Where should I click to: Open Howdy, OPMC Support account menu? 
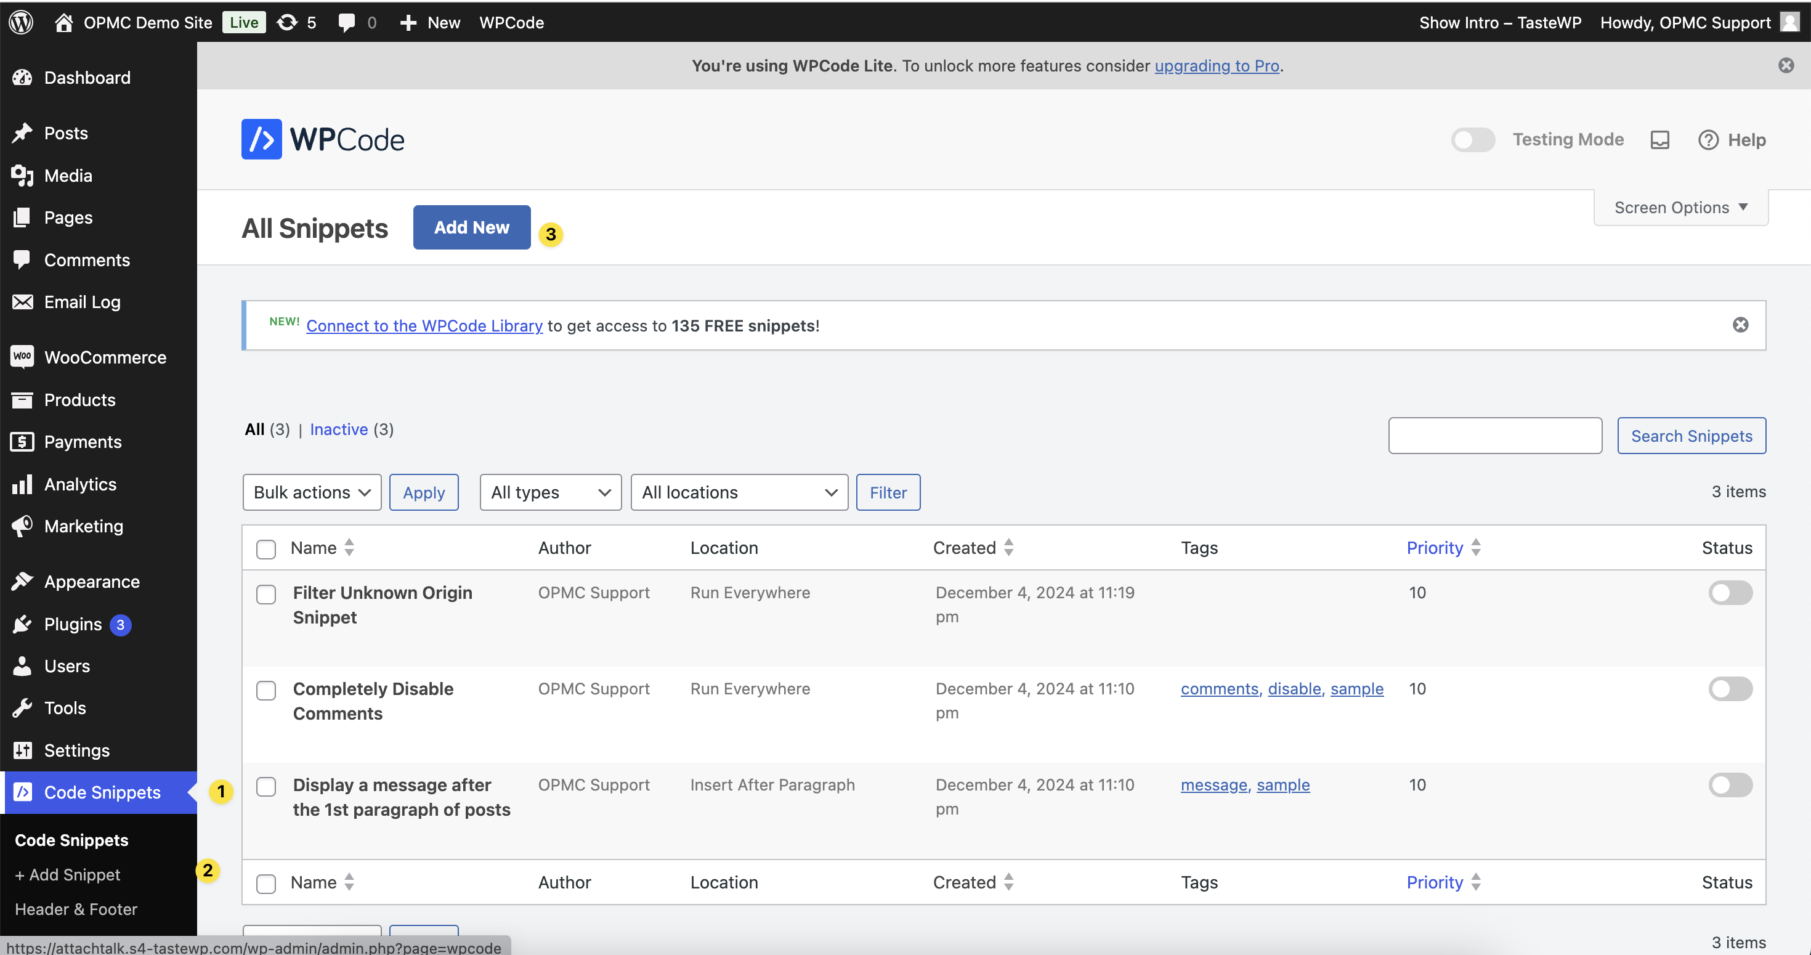(1700, 23)
